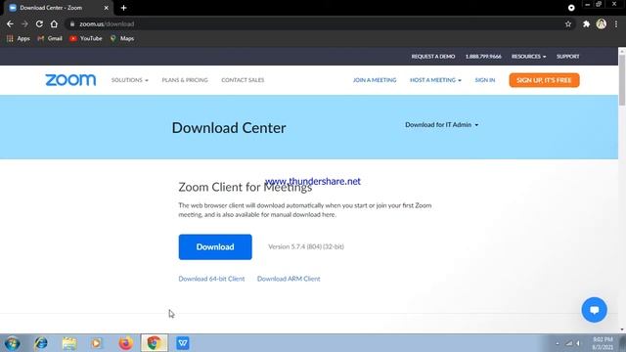The width and height of the screenshot is (626, 352).
Task: Click the scrollbar down arrow
Action: pyautogui.click(x=622, y=330)
